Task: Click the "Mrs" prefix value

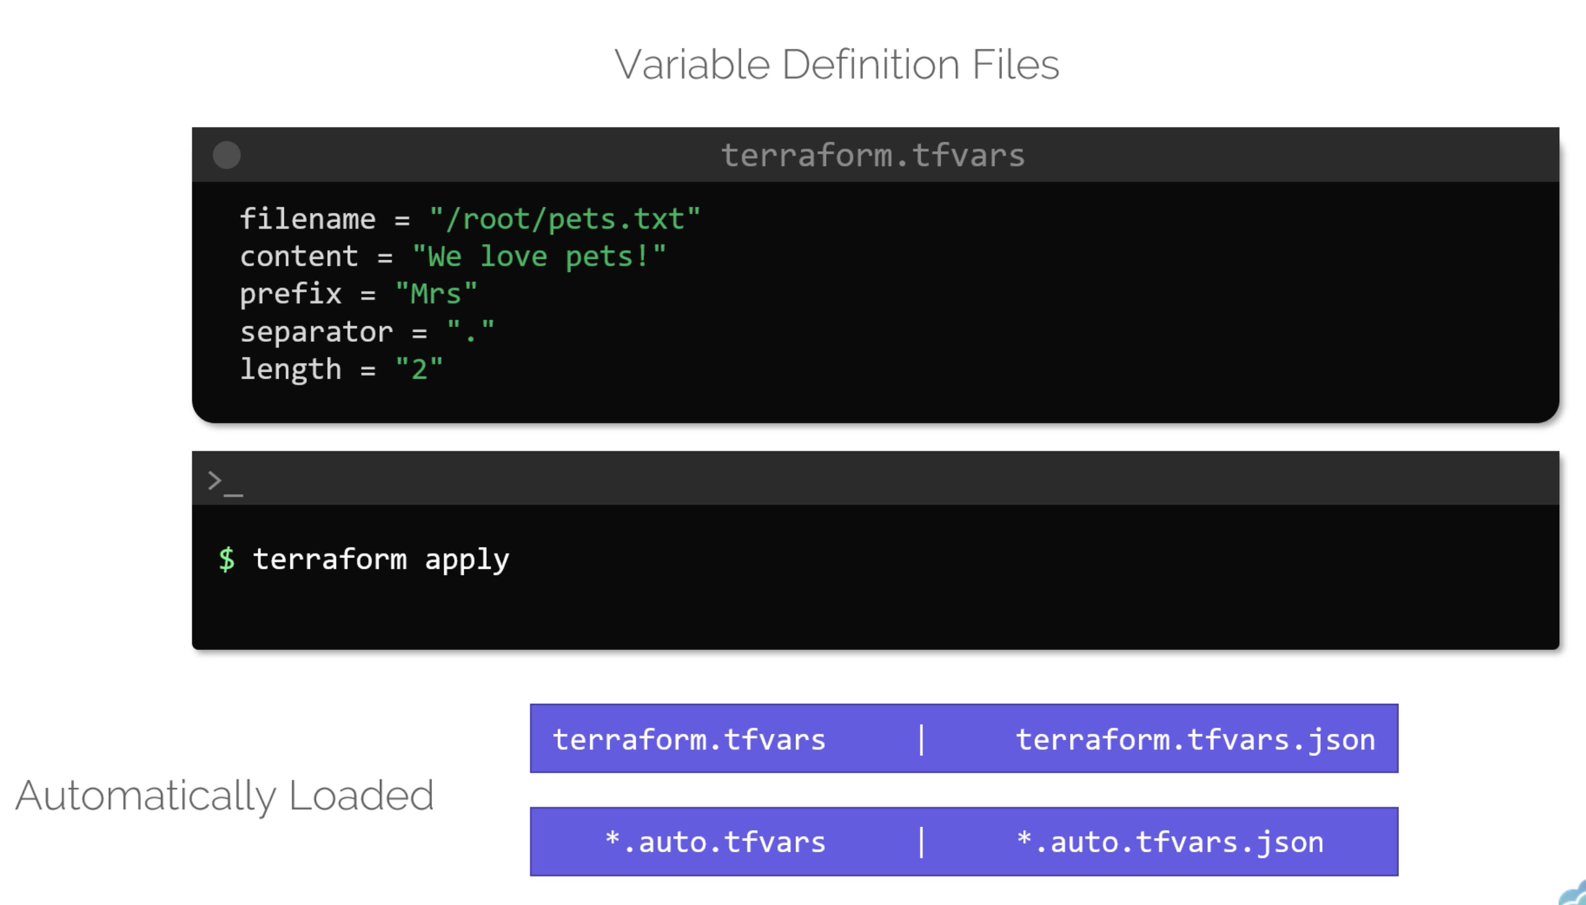Action: point(436,294)
